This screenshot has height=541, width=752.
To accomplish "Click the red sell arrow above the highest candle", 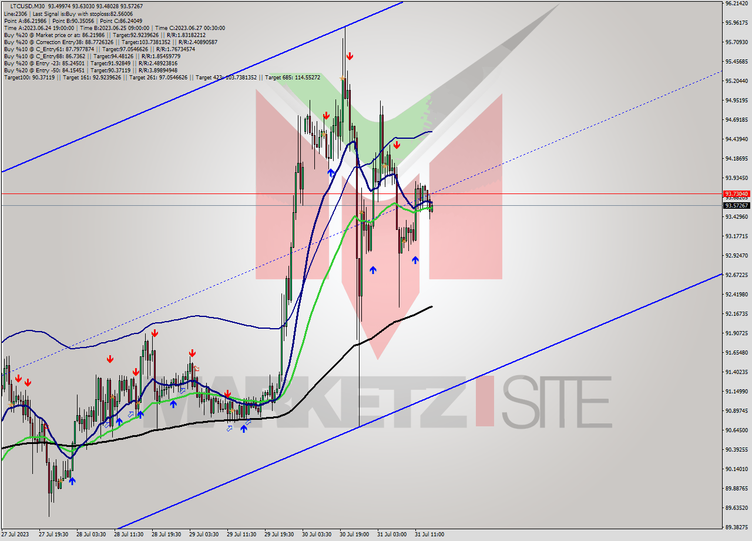I will tap(350, 56).
